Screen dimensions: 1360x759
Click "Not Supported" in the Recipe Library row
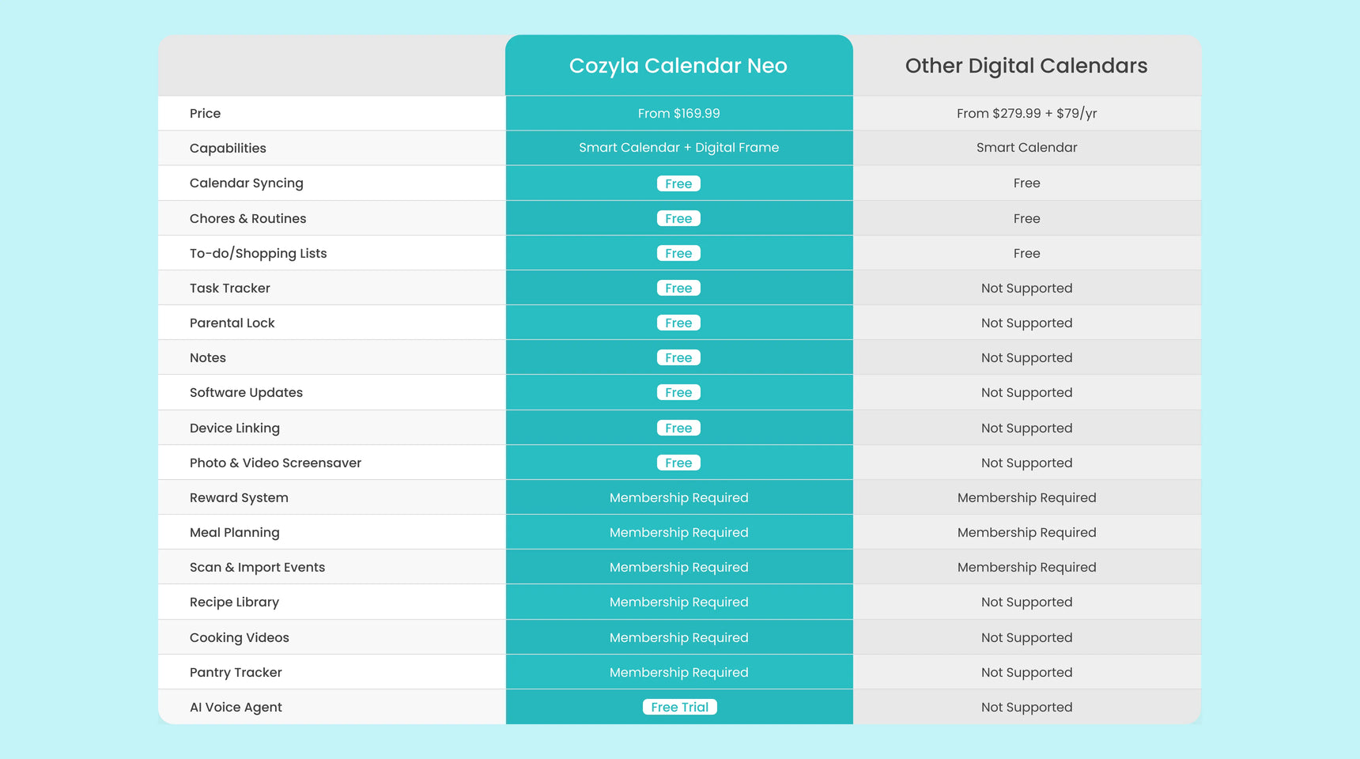click(1027, 602)
